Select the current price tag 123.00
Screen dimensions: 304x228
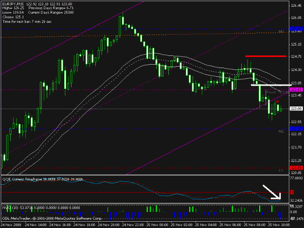pyautogui.click(x=296, y=108)
